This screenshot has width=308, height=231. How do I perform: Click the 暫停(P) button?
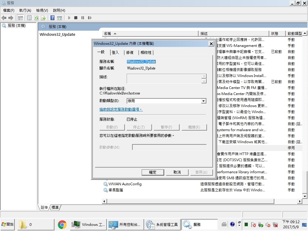point(167,127)
